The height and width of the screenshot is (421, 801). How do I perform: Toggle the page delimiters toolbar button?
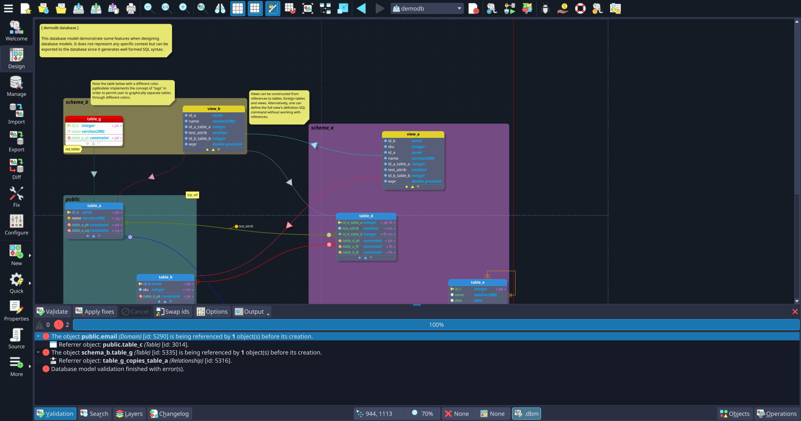[x=255, y=8]
